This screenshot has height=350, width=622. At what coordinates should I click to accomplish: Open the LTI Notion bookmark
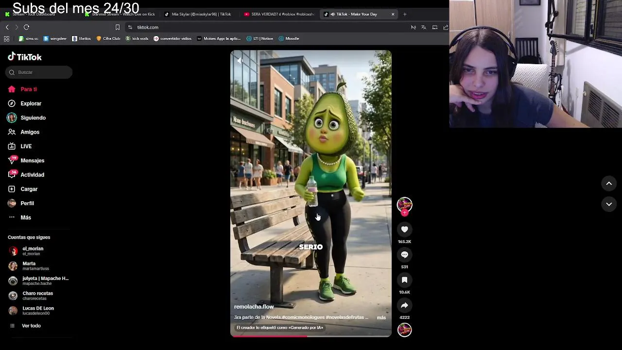pos(260,38)
